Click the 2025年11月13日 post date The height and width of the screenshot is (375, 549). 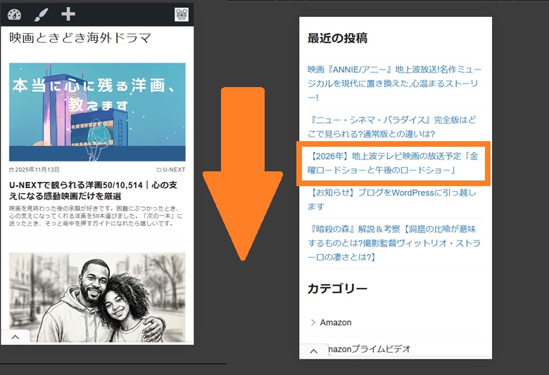click(x=34, y=169)
